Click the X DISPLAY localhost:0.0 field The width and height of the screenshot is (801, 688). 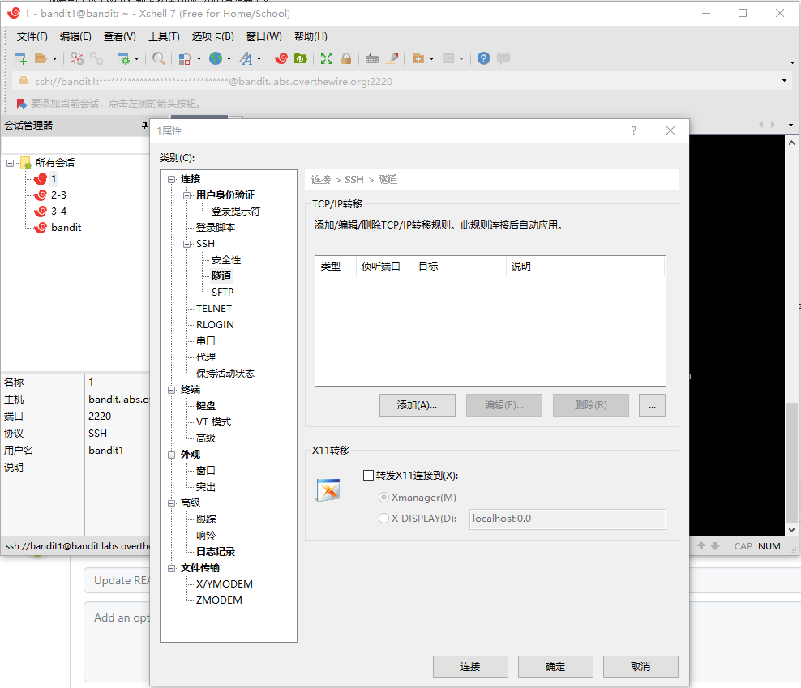[x=568, y=519]
